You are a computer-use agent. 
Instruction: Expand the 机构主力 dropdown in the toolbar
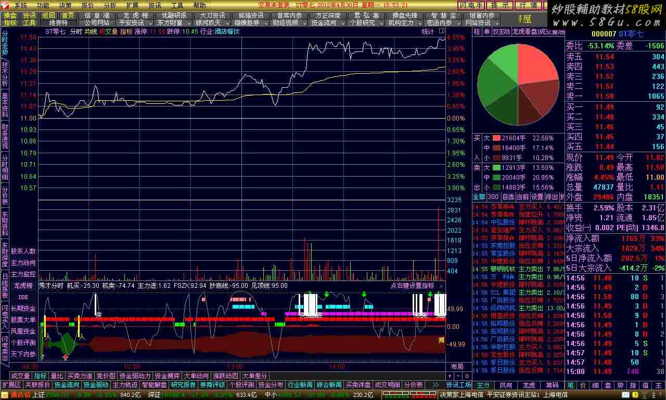tap(420, 23)
